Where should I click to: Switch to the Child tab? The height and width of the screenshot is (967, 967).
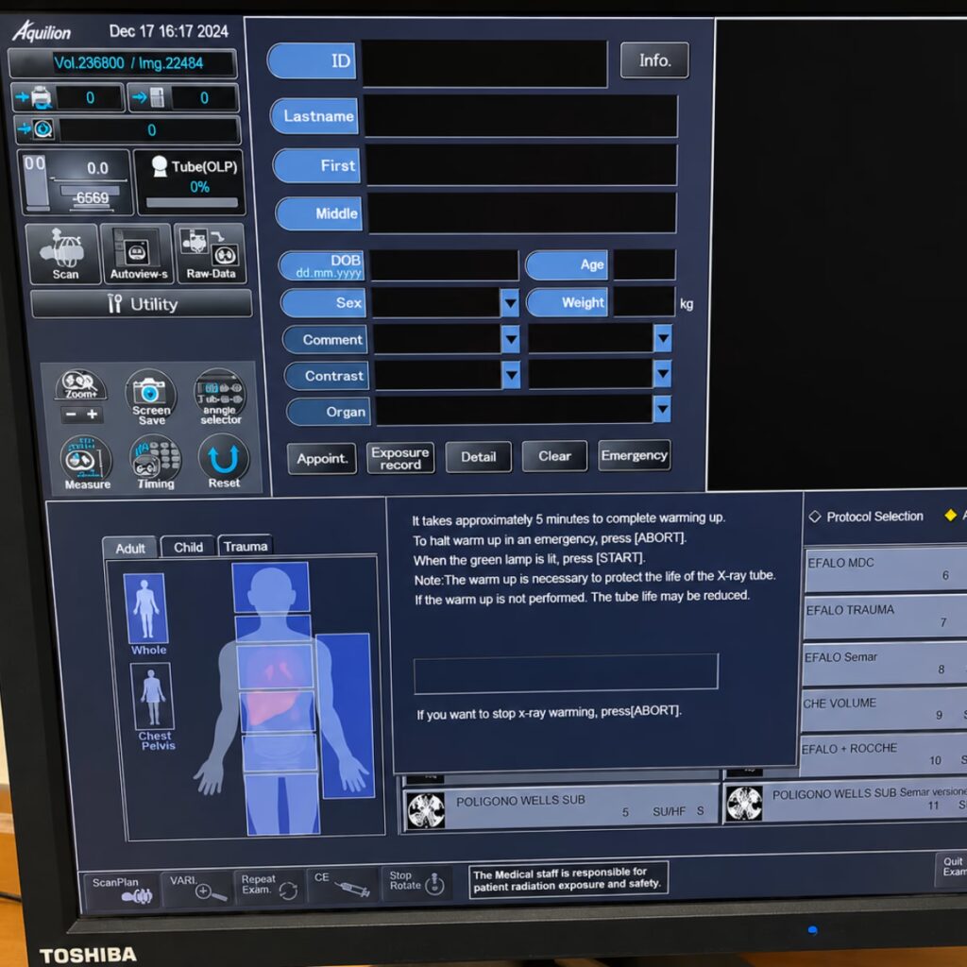tap(188, 548)
